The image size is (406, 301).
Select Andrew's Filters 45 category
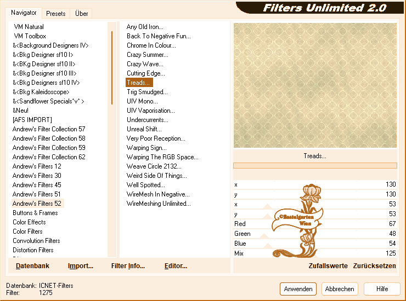pos(37,185)
